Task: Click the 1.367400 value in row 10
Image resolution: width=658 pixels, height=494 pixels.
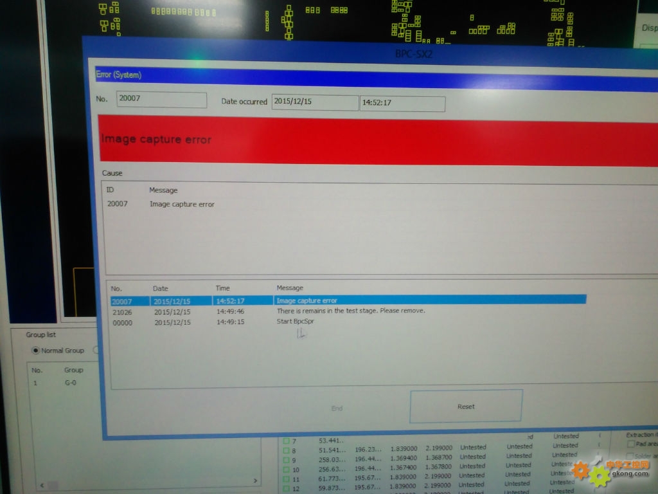Action: tap(404, 467)
